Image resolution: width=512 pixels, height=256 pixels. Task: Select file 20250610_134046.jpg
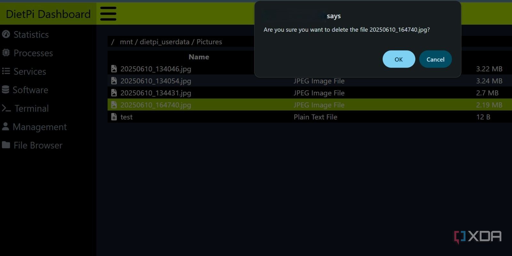click(x=156, y=69)
